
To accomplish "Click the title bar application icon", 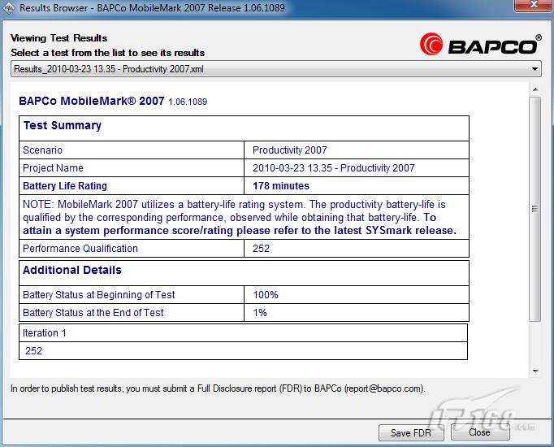I will [8, 7].
